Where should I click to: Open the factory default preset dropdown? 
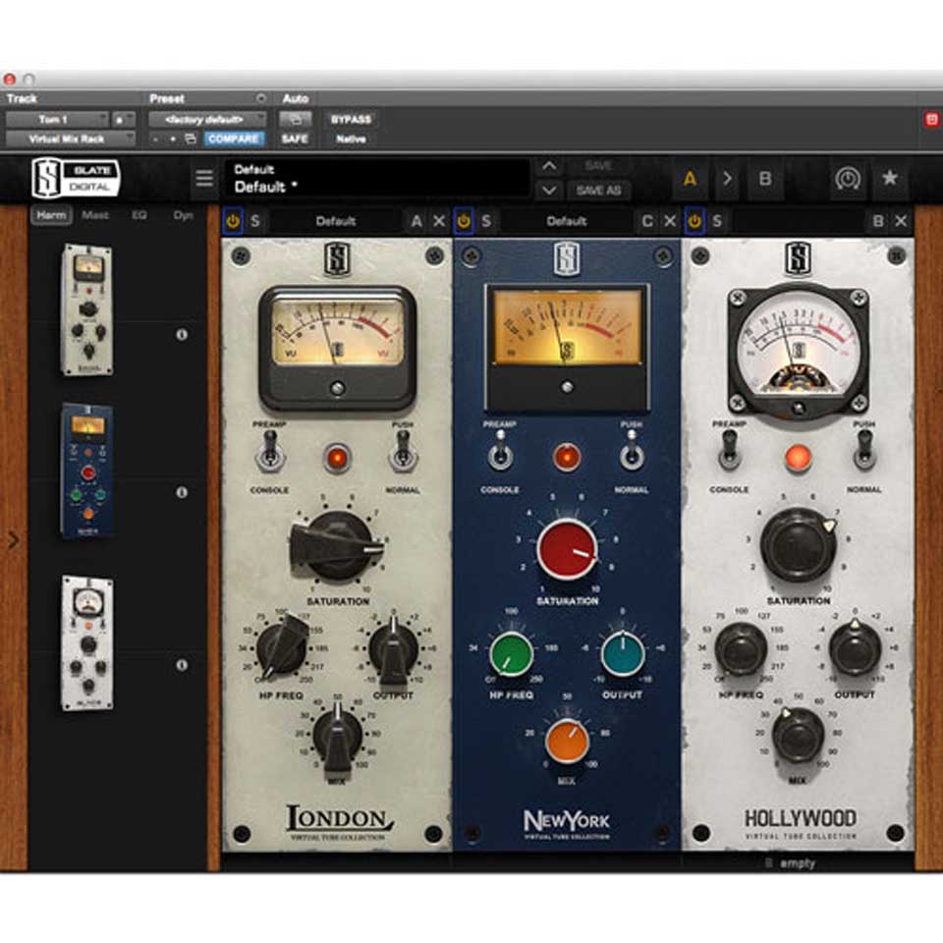click(x=206, y=119)
